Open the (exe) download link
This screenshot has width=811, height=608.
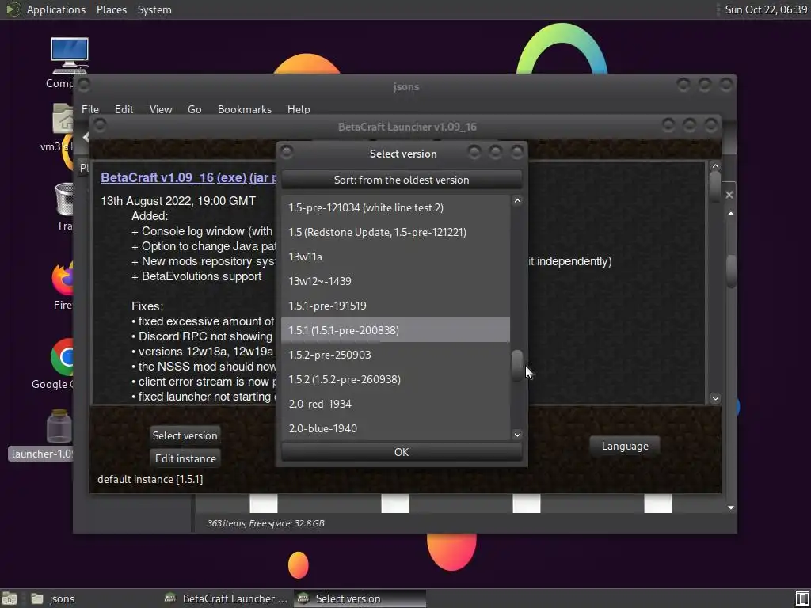point(231,177)
